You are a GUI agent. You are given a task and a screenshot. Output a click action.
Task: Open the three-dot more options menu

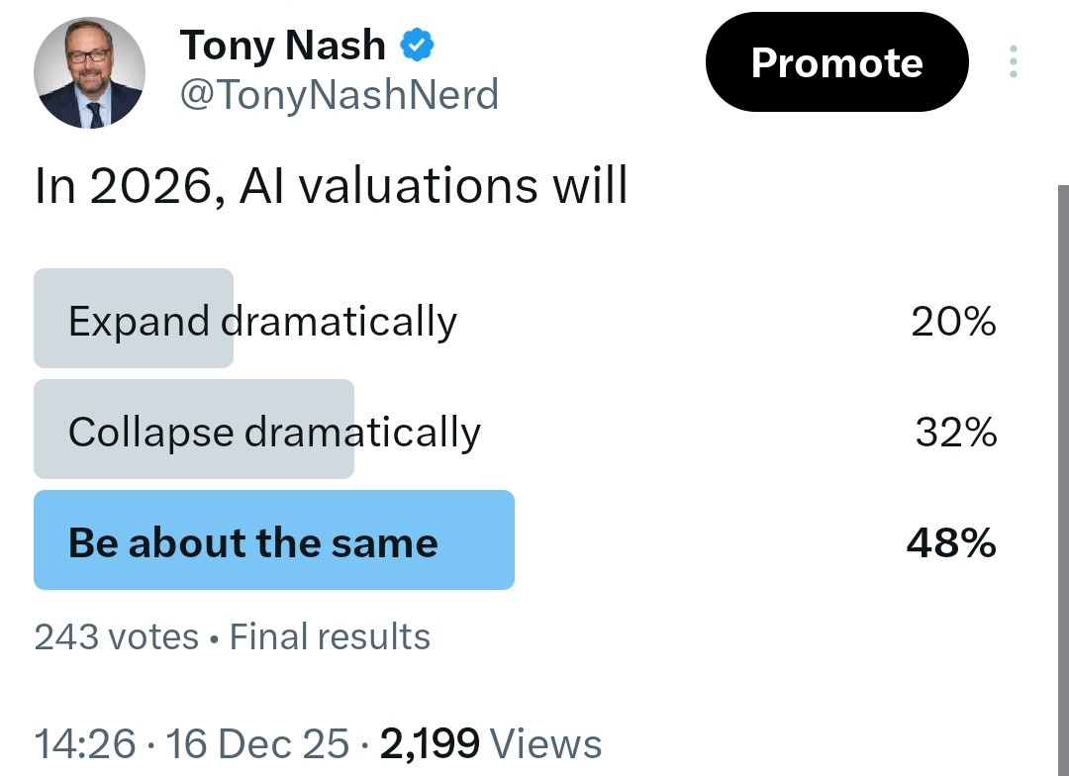point(1014,61)
